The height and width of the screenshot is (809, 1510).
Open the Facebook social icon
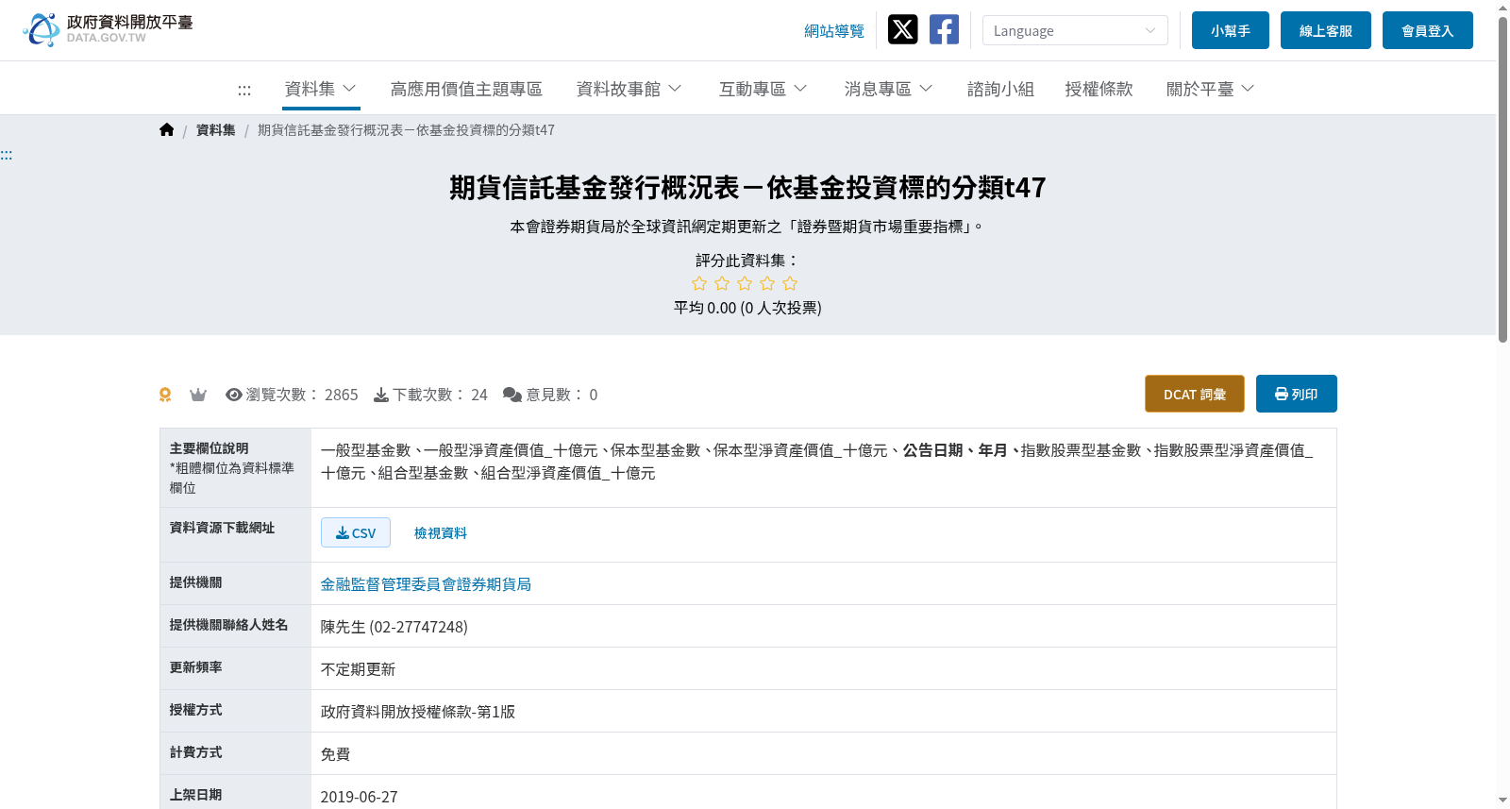pyautogui.click(x=944, y=30)
